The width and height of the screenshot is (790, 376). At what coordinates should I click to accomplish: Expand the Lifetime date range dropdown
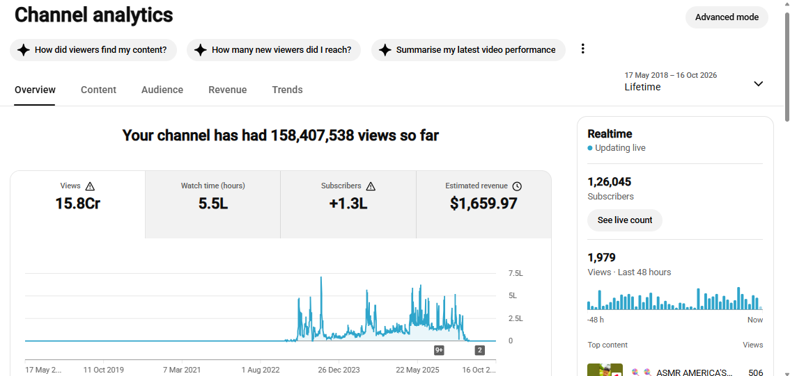(695, 81)
